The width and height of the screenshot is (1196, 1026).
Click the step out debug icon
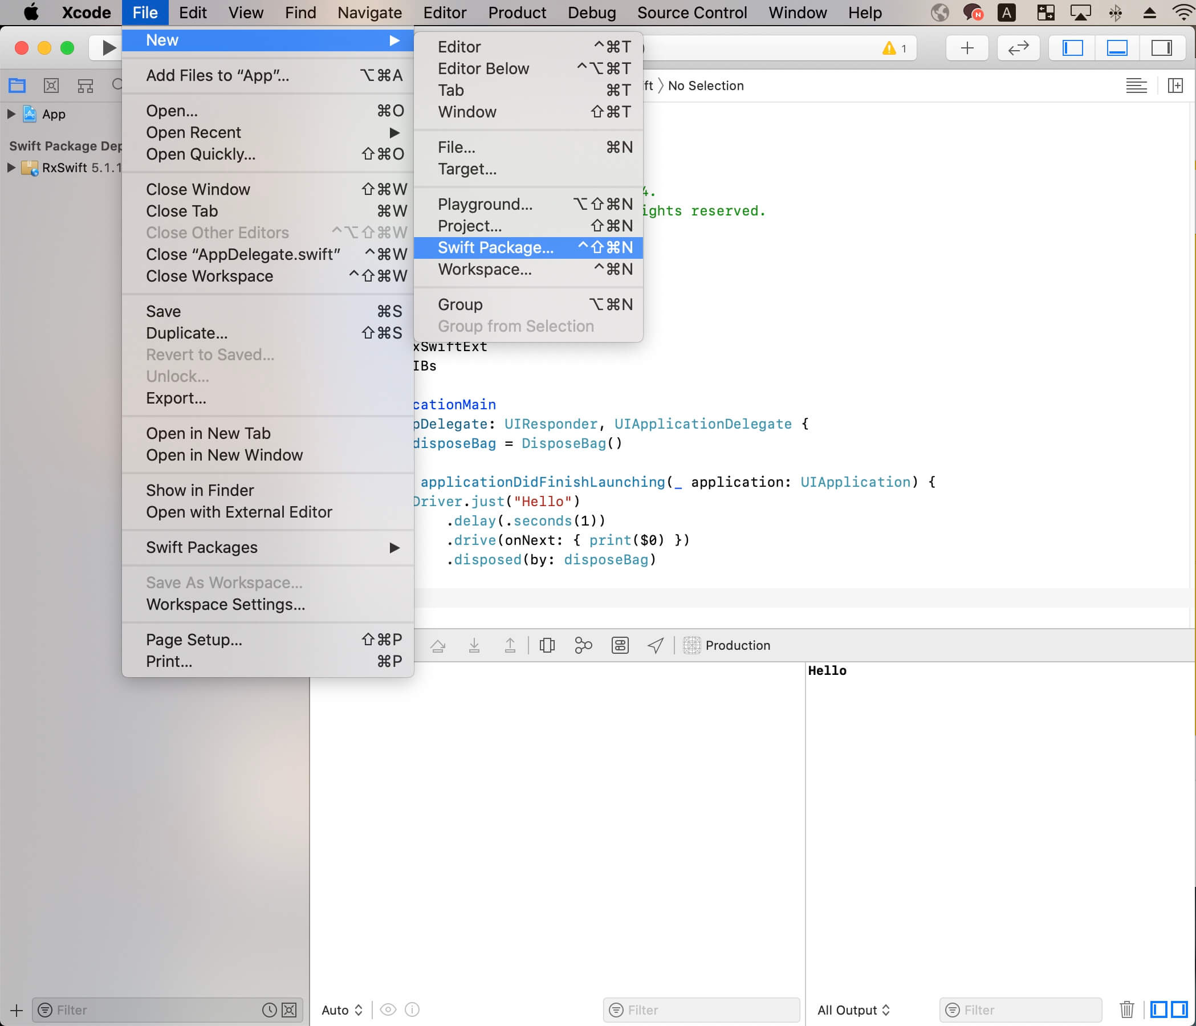[x=510, y=645]
